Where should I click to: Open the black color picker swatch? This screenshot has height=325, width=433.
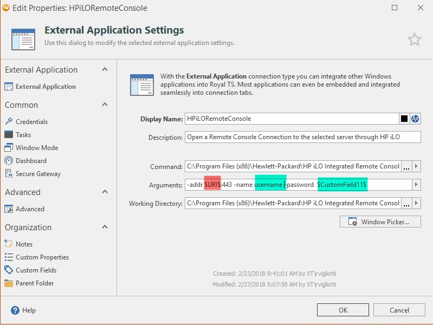pyautogui.click(x=404, y=119)
